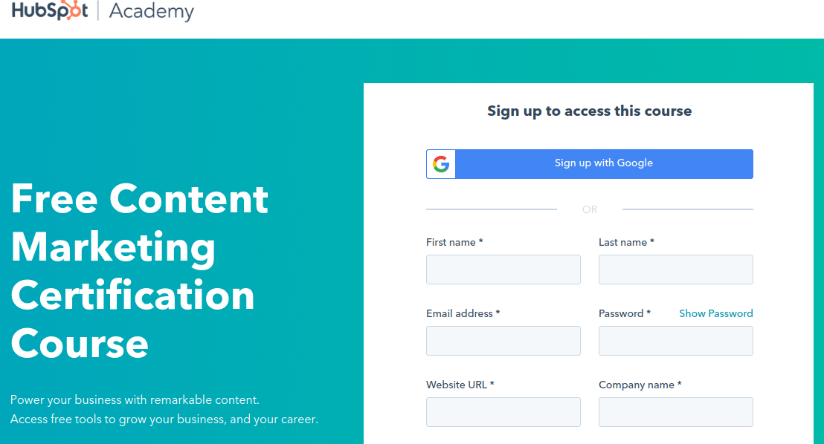Select the Company name input box
Screen dimensions: 824x444
coord(676,412)
